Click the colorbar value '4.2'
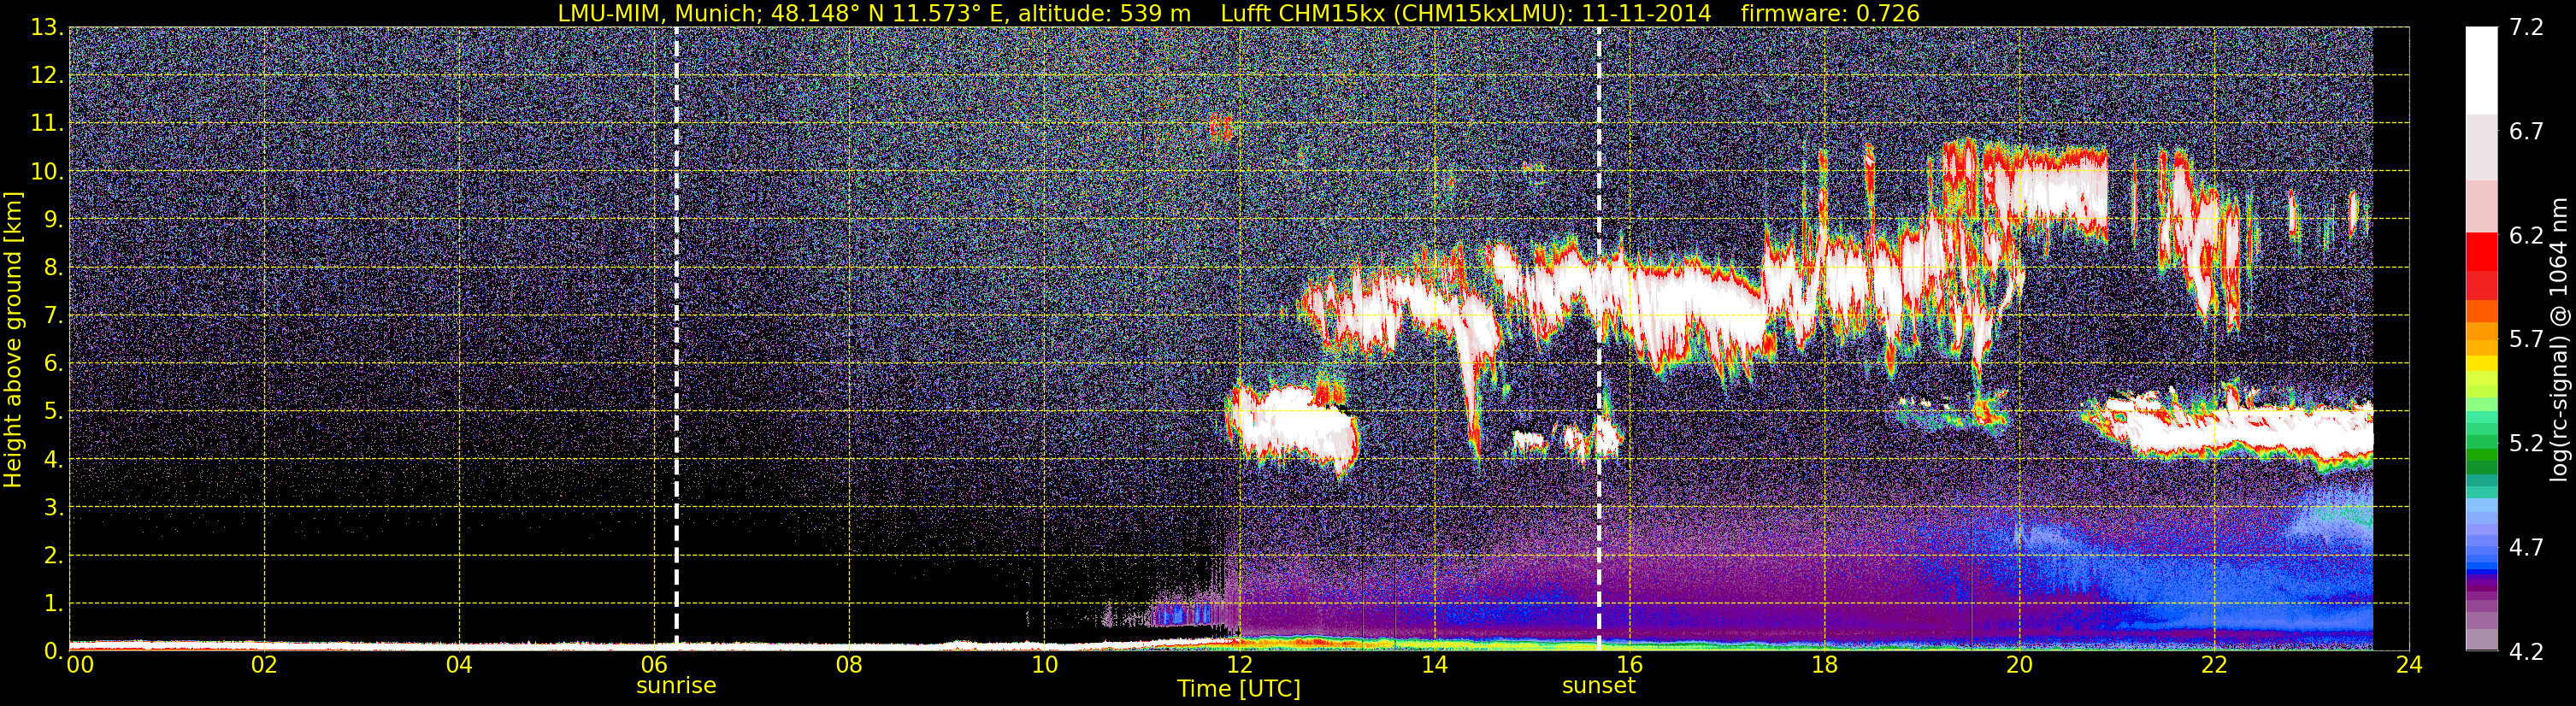The image size is (2576, 706). point(2526,651)
